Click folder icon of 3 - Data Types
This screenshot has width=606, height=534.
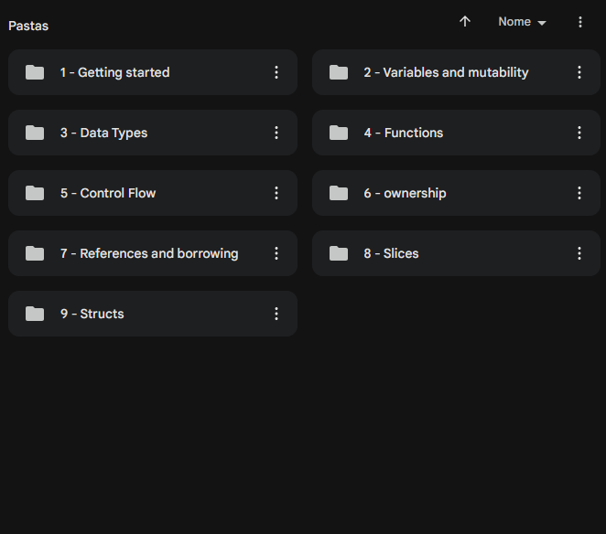(35, 133)
